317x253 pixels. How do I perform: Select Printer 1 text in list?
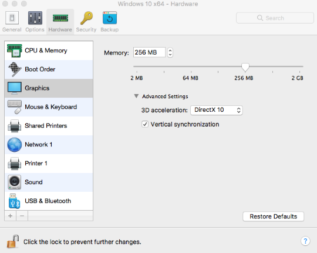36,163
